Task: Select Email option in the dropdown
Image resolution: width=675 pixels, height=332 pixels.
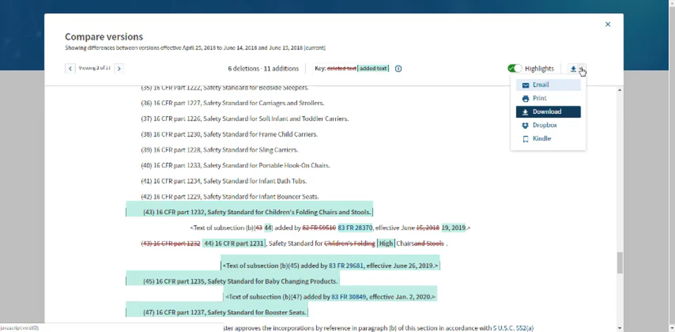Action: 541,85
